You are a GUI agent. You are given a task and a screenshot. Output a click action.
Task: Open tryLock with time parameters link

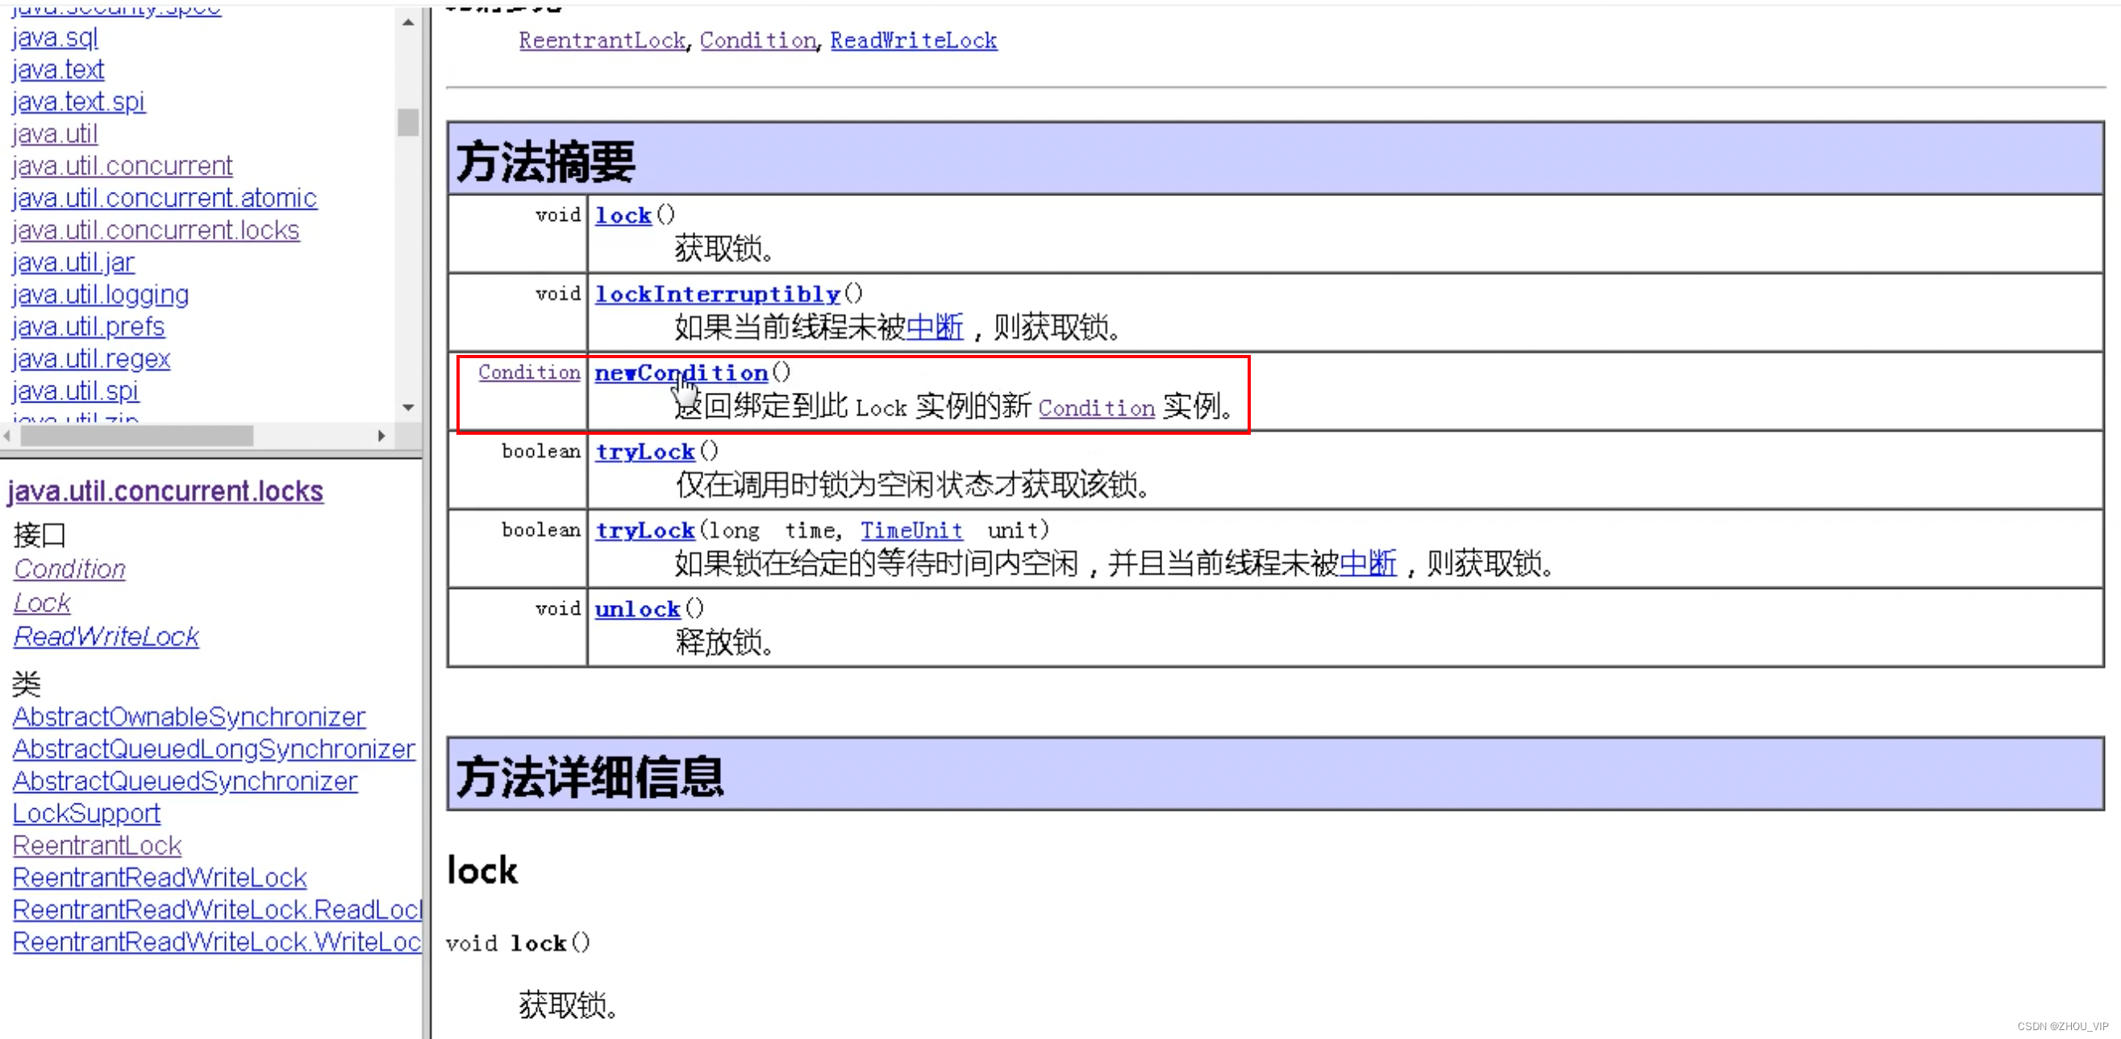[x=644, y=531]
